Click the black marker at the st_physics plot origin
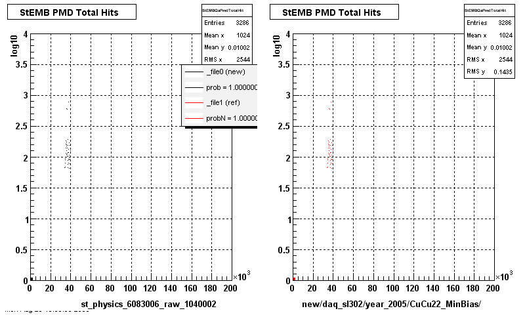 pos(31,279)
